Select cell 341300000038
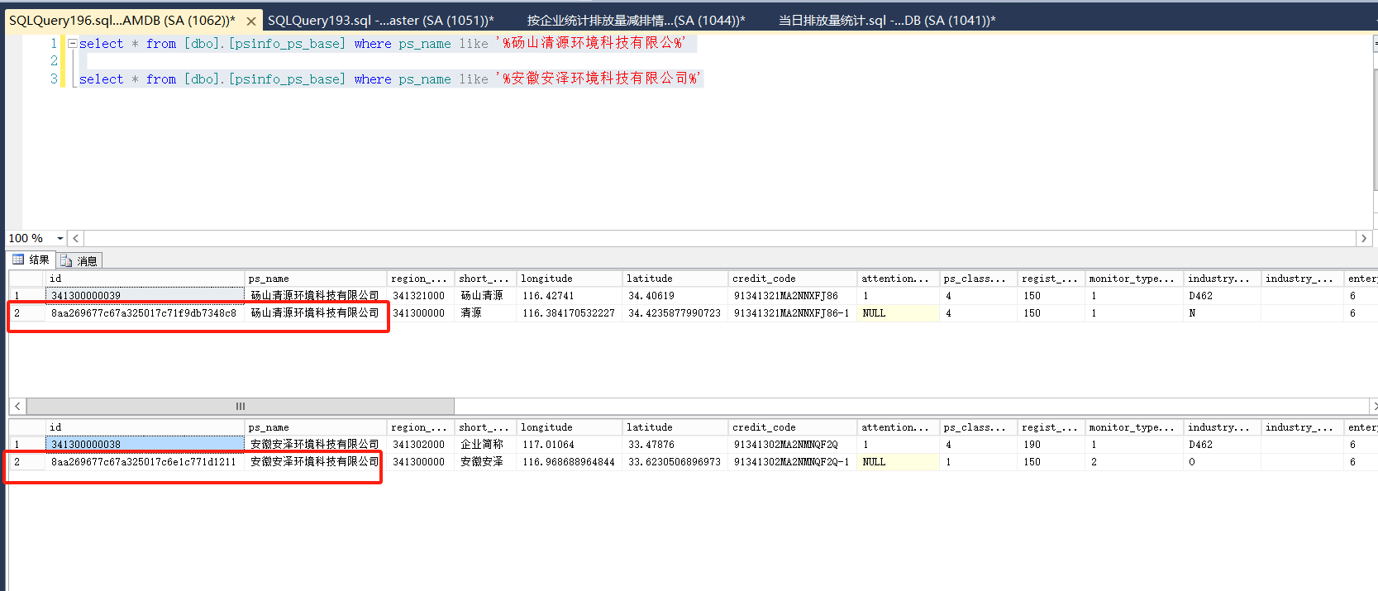1378x591 pixels. (145, 445)
